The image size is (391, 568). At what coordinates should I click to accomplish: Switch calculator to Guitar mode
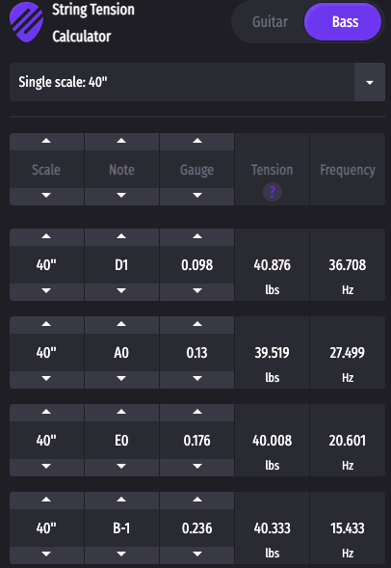point(270,22)
